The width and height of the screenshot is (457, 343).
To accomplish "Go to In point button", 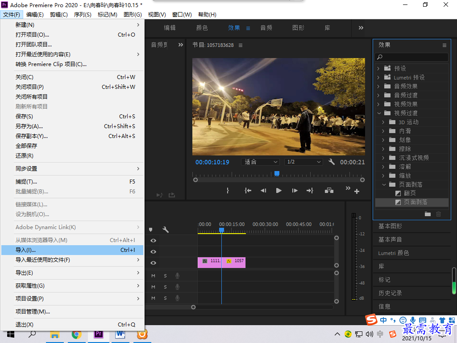I will (248, 190).
